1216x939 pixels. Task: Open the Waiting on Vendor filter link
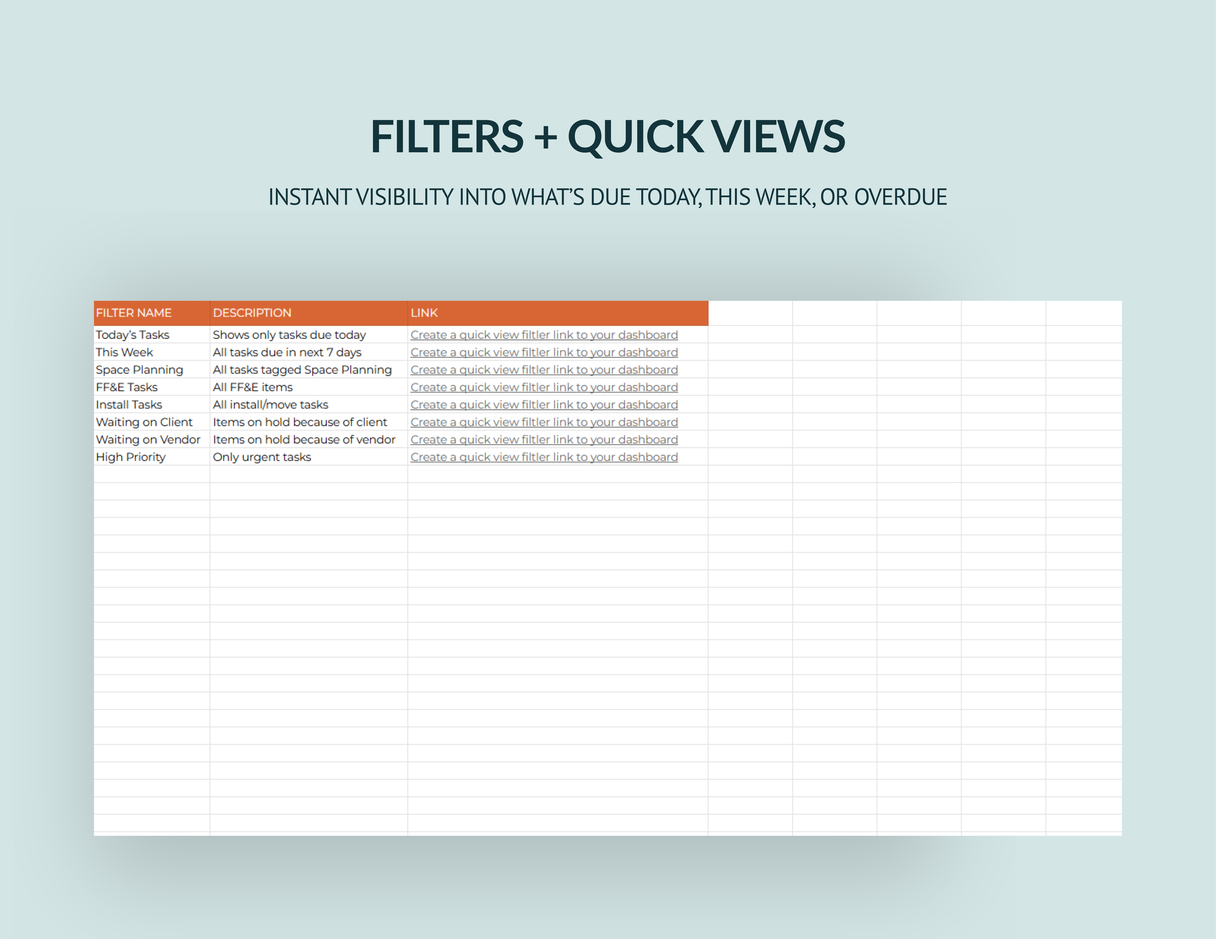tap(543, 439)
